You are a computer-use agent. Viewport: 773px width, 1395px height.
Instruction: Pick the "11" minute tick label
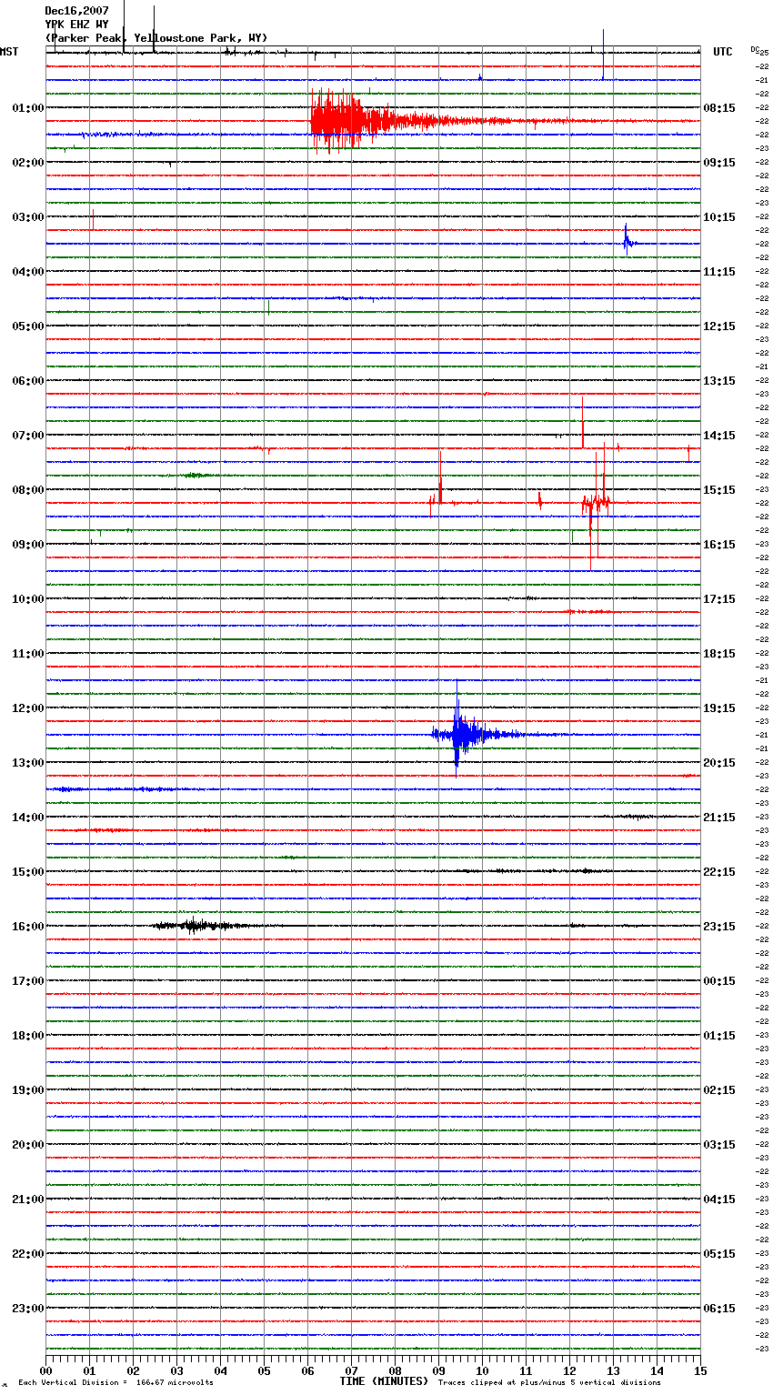(x=526, y=1370)
